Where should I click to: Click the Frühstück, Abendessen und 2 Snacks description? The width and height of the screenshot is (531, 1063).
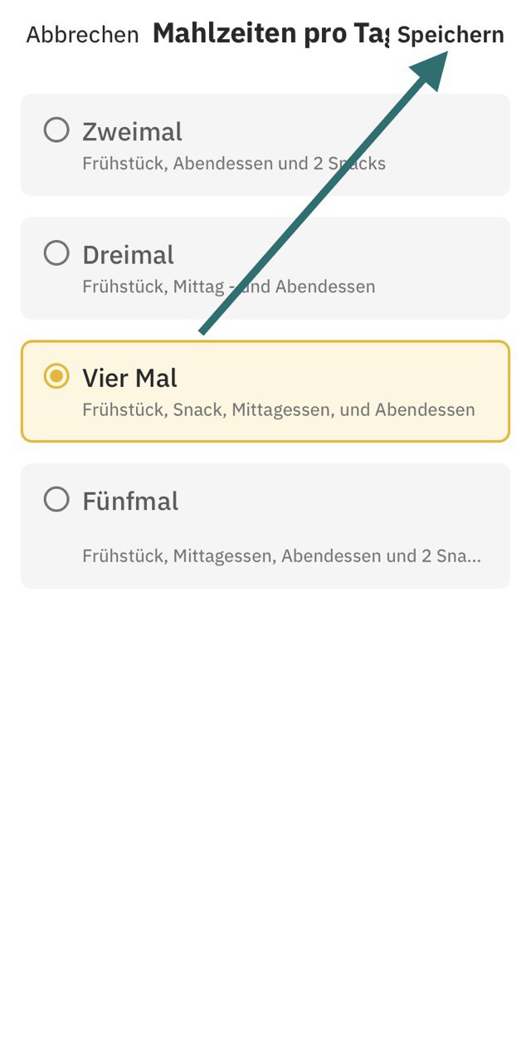point(234,164)
